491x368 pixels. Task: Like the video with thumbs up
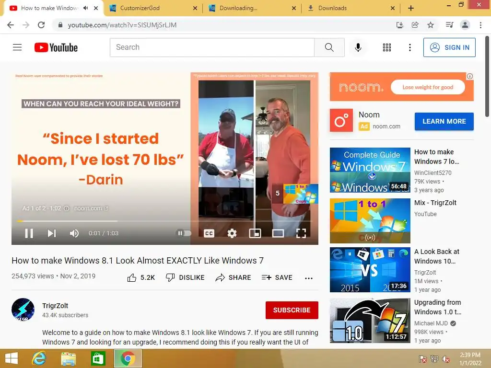141,277
